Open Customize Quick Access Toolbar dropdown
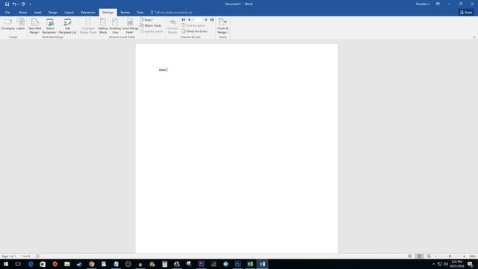 (x=30, y=4)
